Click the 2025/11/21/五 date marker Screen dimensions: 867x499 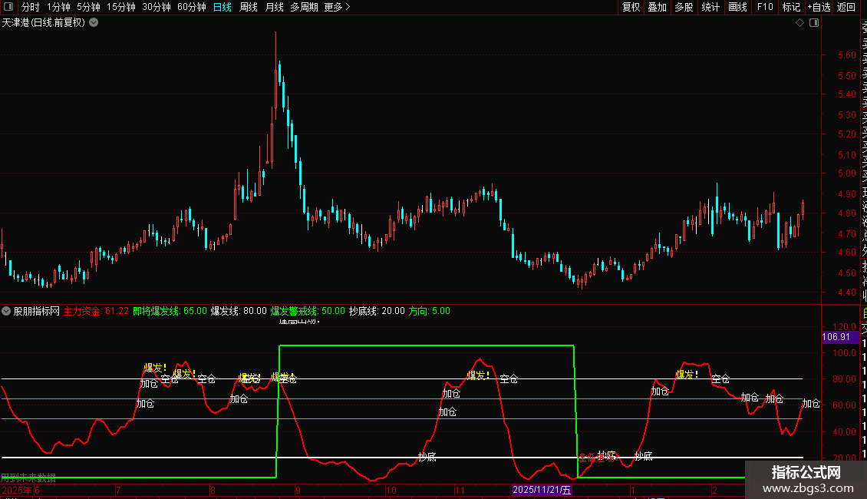542,490
